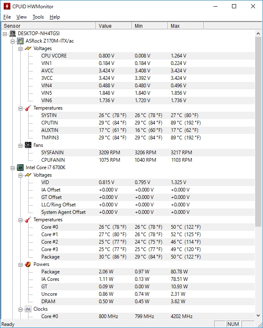The width and height of the screenshot is (263, 328).
Task: Click the HWMonitor lightning bolt title bar icon
Action: pyautogui.click(x=7, y=6)
